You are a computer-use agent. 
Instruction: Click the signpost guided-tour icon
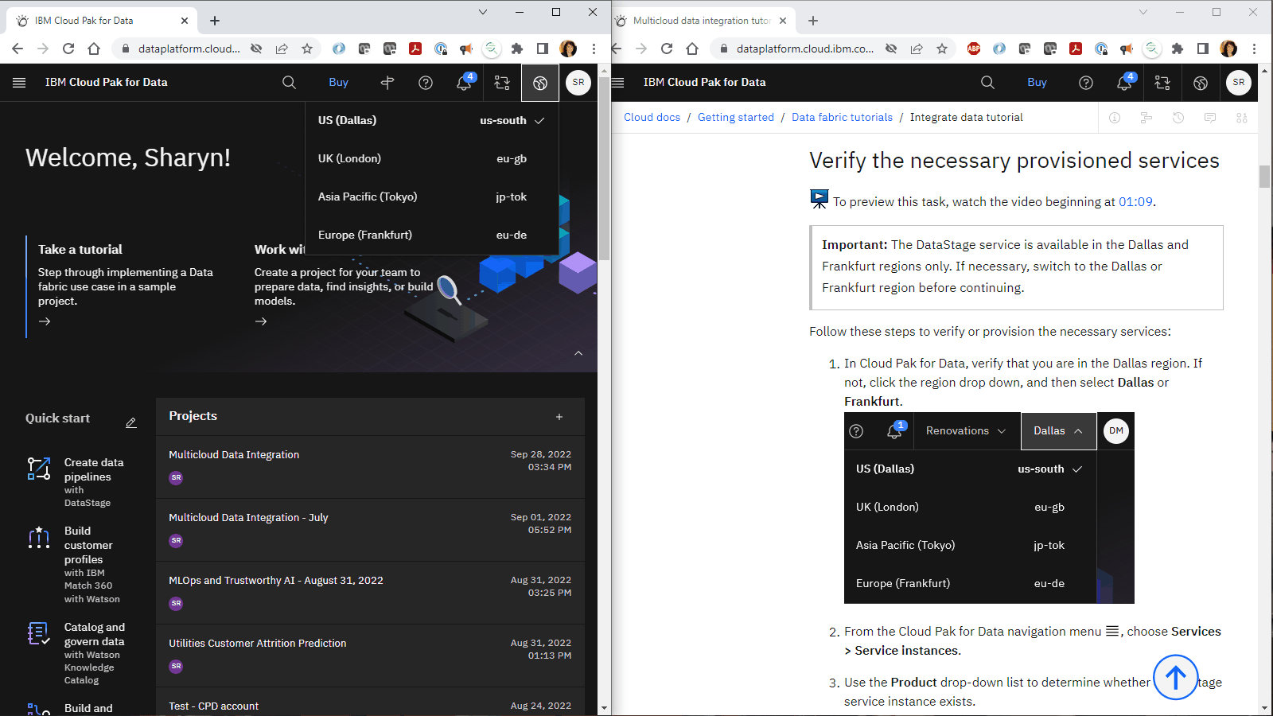click(x=387, y=83)
